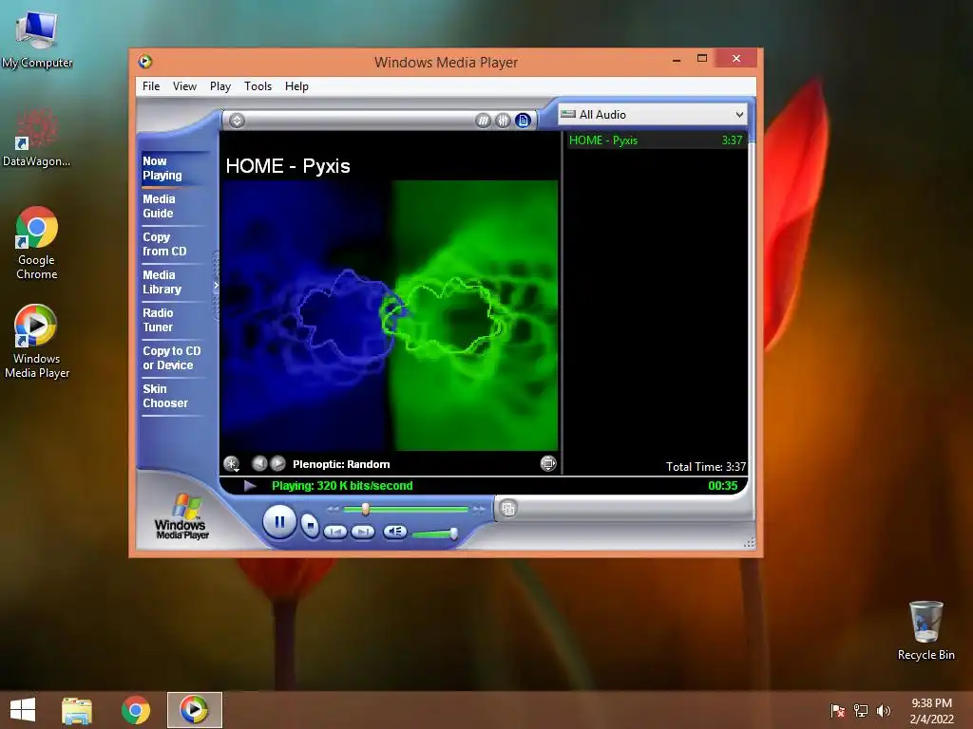Open the Action Center flag tray icon
The image size is (973, 729).
(x=838, y=710)
